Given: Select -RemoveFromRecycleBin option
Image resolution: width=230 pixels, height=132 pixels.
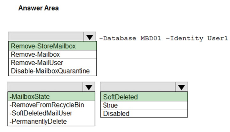Looking at the screenshot, I should pos(51,105).
